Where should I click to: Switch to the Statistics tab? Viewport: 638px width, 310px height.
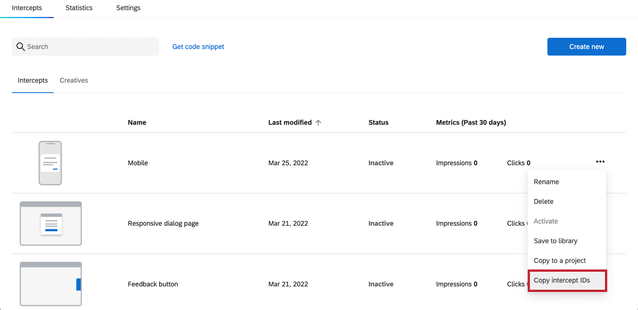[79, 8]
